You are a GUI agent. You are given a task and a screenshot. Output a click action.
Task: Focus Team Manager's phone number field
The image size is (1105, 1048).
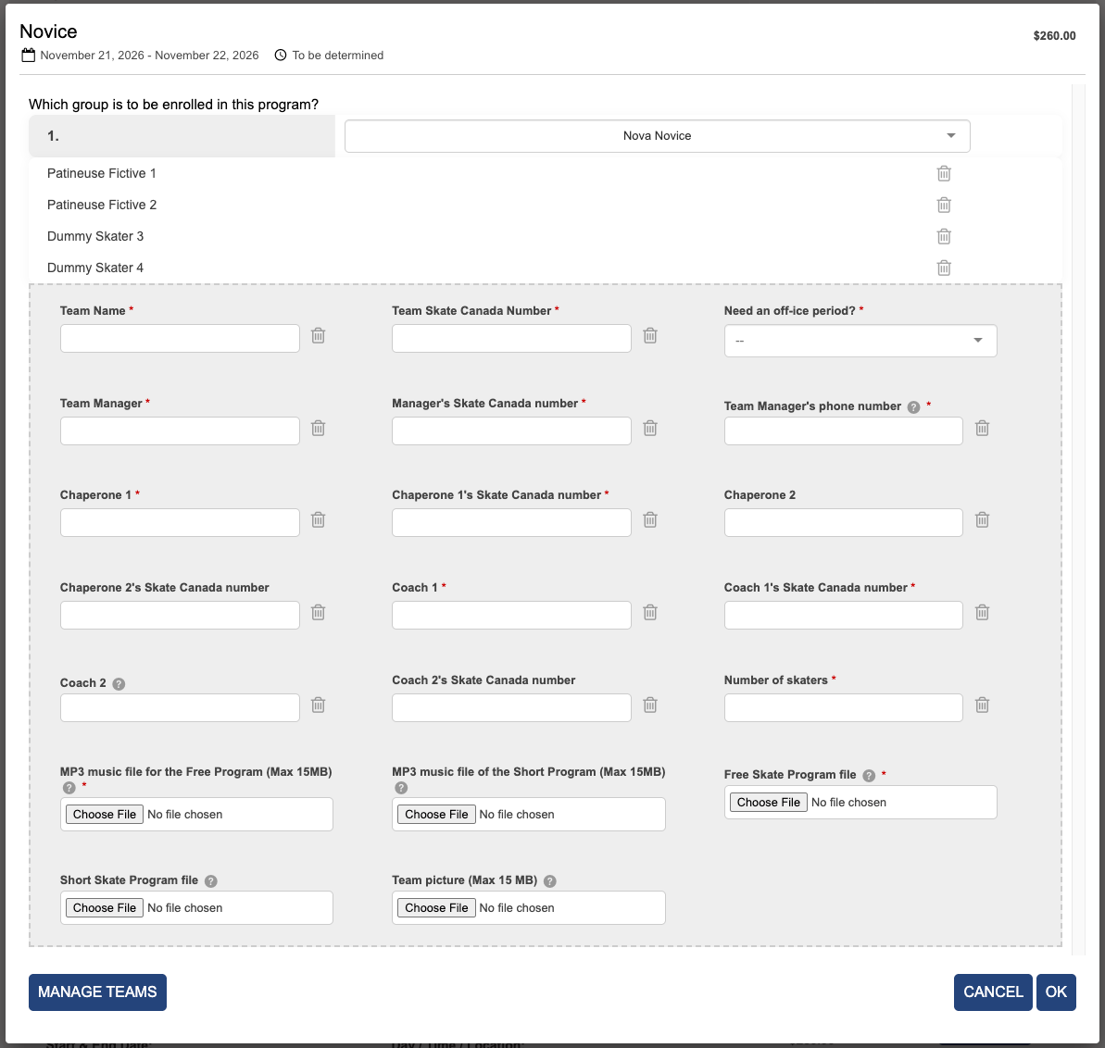(x=844, y=431)
